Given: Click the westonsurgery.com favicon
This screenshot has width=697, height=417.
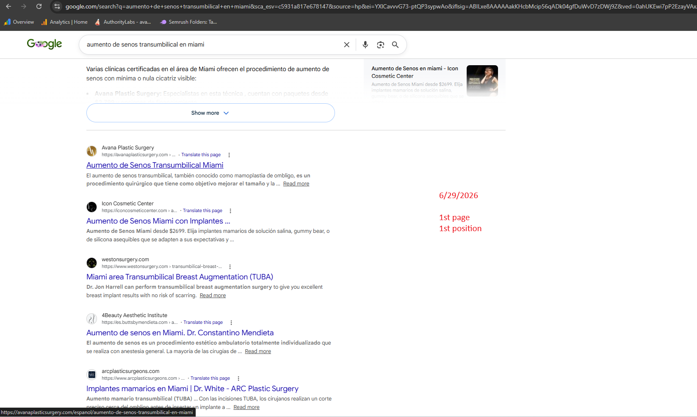Looking at the screenshot, I should point(91,263).
